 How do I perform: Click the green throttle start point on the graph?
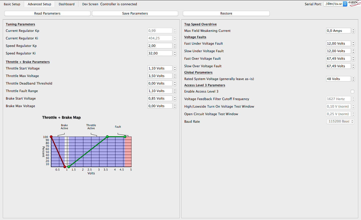point(69,167)
